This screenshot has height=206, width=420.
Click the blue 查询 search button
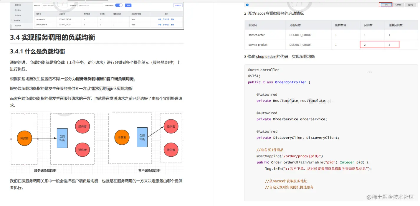click(128, 5)
